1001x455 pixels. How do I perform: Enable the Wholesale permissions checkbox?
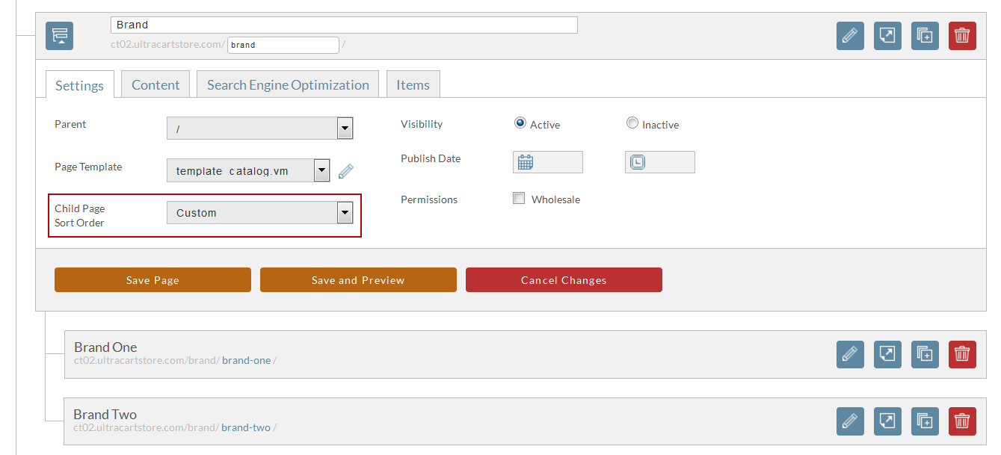(x=519, y=199)
